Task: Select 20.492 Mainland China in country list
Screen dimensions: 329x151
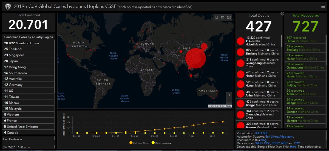Action: tap(29, 43)
